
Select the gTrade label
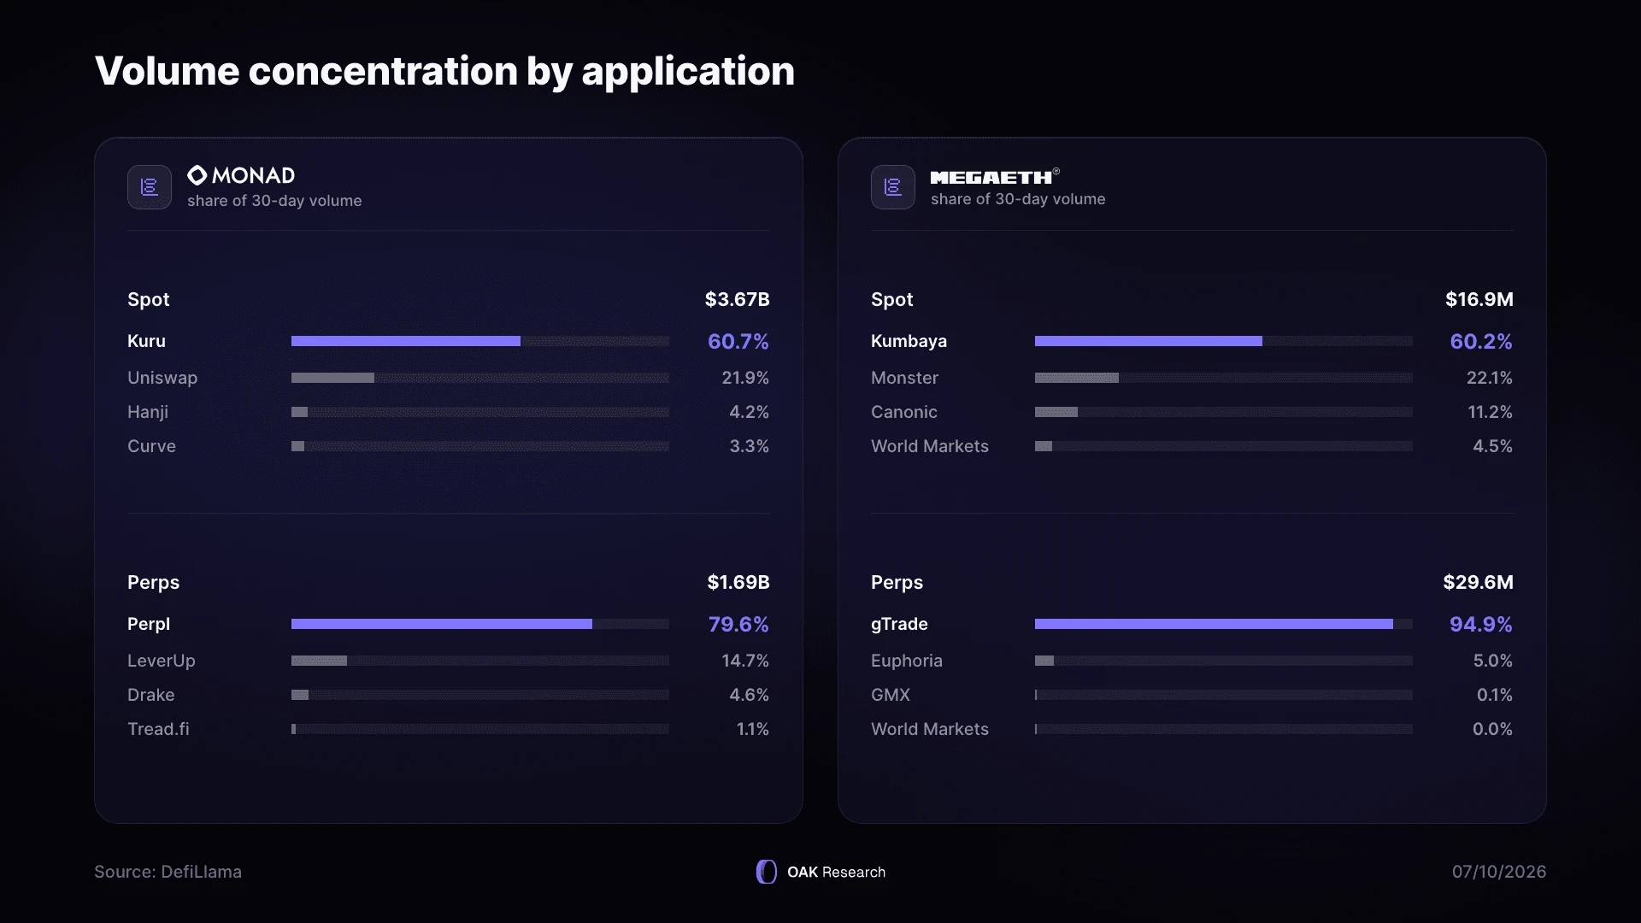click(x=899, y=624)
